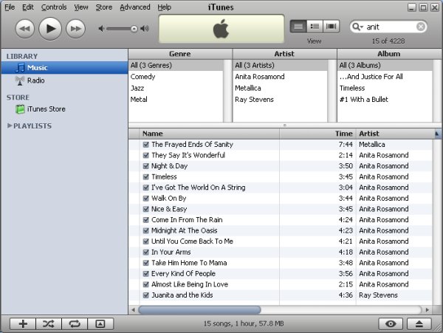
Task: Create a new playlist with plus button
Action: [x=23, y=323]
